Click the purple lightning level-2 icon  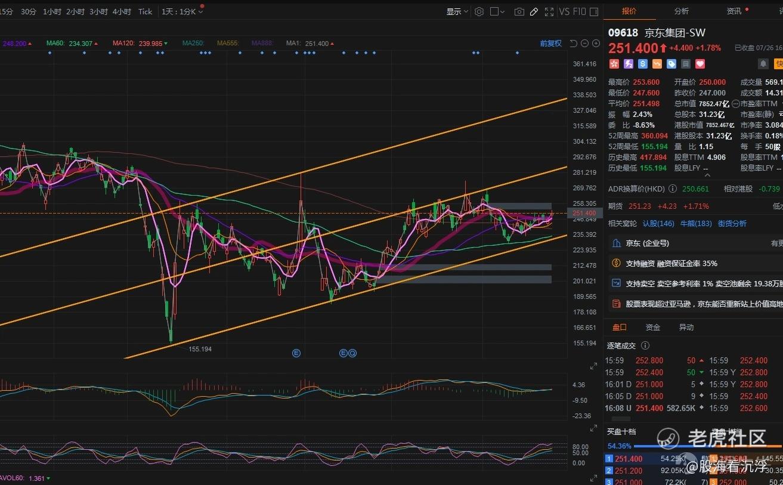point(628,64)
